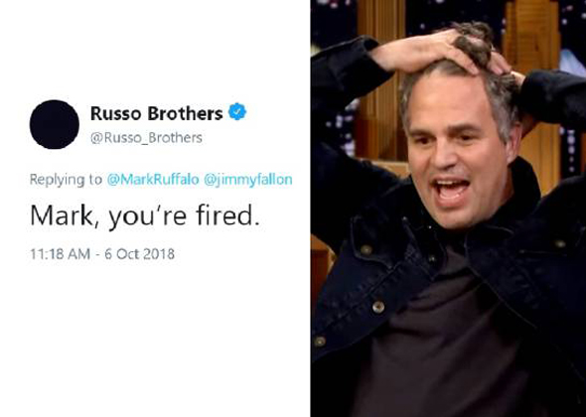The width and height of the screenshot is (586, 417).
Task: Click the 6 Oct 2018 date
Action: point(139,254)
